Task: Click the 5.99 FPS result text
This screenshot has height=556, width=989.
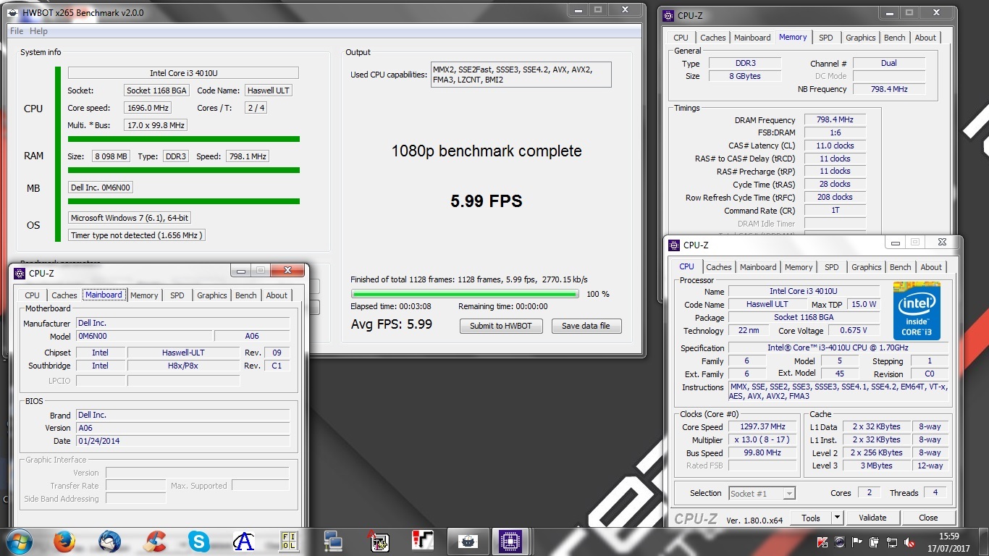Action: click(487, 201)
